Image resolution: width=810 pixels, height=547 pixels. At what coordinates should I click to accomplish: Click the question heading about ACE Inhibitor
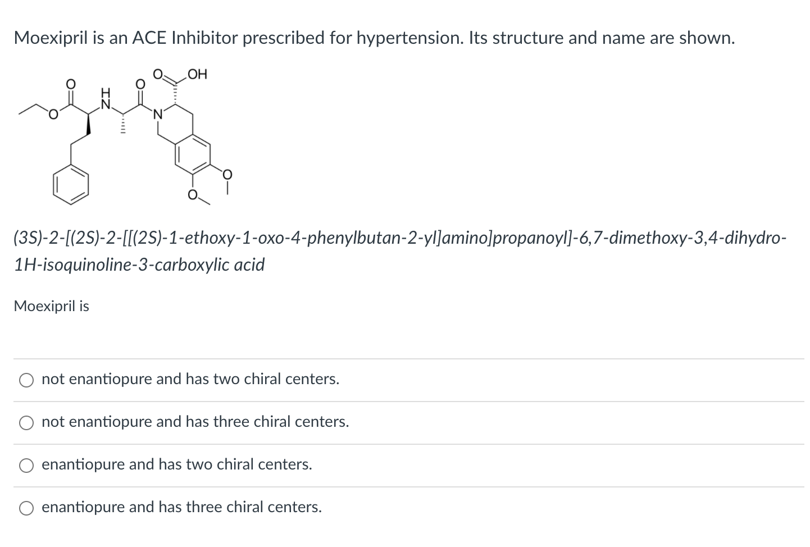pos(374,38)
